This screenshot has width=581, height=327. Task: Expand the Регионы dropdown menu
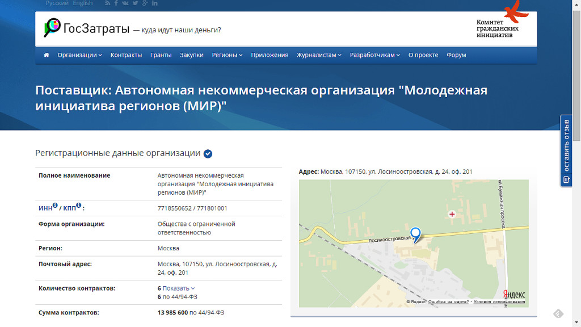pos(227,55)
